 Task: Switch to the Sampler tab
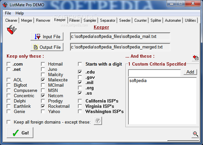(x=90, y=20)
